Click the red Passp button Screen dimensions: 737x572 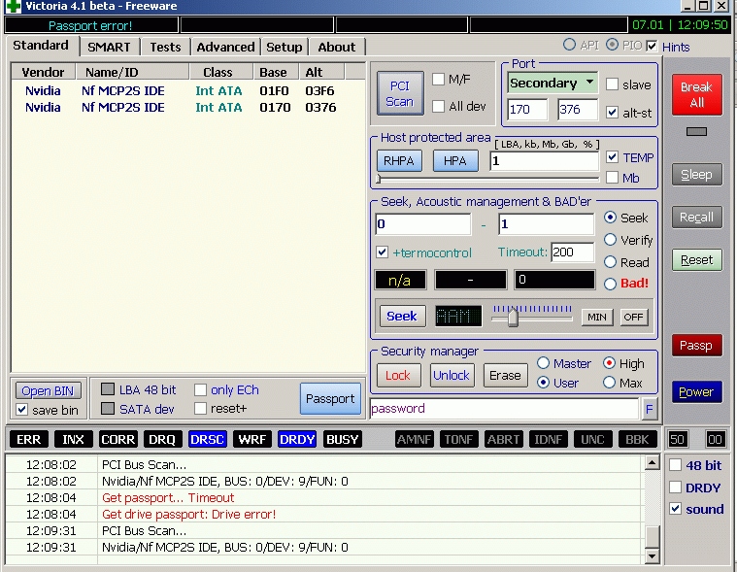(696, 346)
